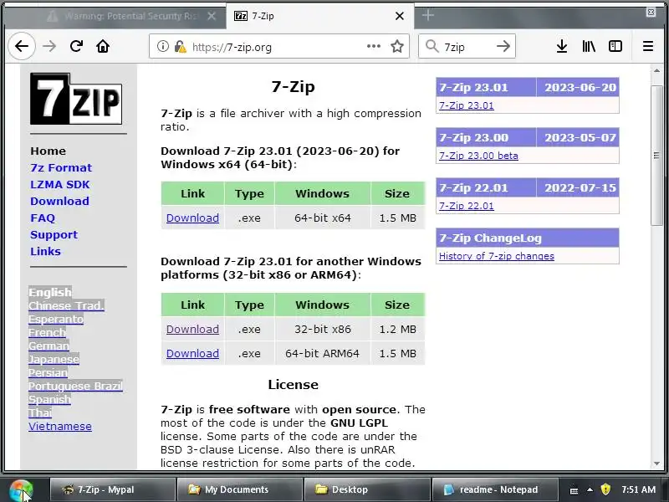
Task: Open 7-Zip - Mypal taskbar button
Action: coord(113,489)
